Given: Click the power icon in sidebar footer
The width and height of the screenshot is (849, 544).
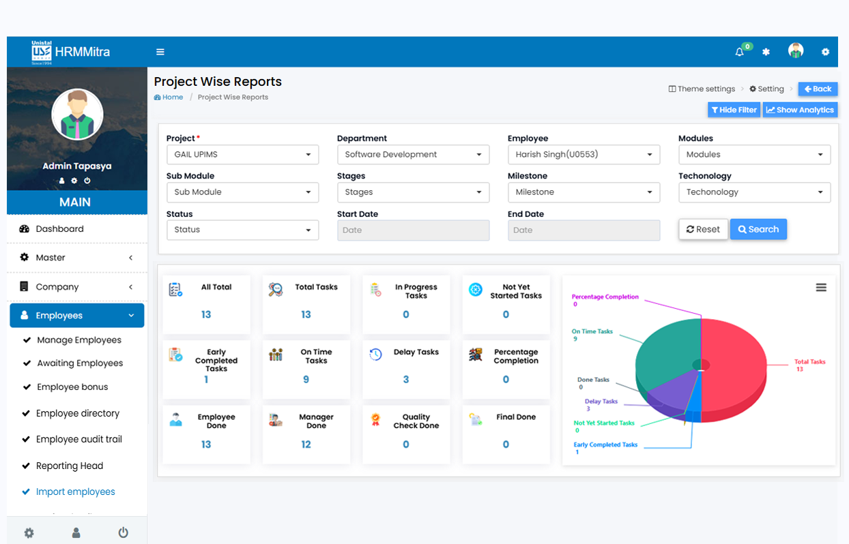Looking at the screenshot, I should point(123,532).
